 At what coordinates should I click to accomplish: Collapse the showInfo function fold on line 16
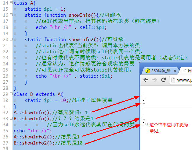[11, 15]
